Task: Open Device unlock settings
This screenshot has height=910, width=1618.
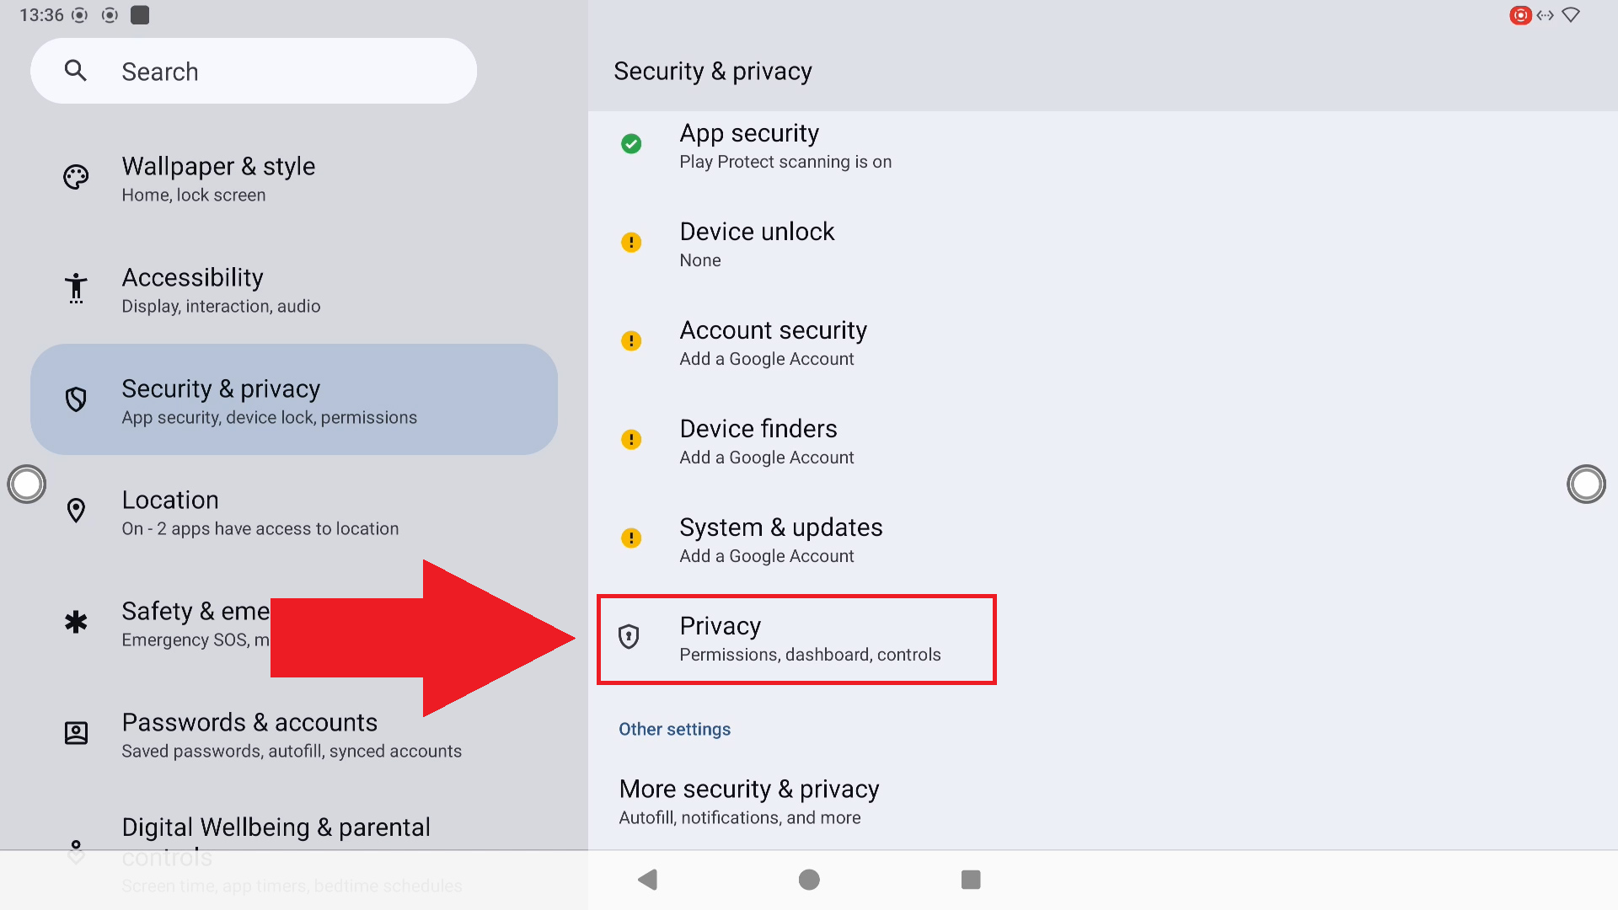Action: pos(756,244)
